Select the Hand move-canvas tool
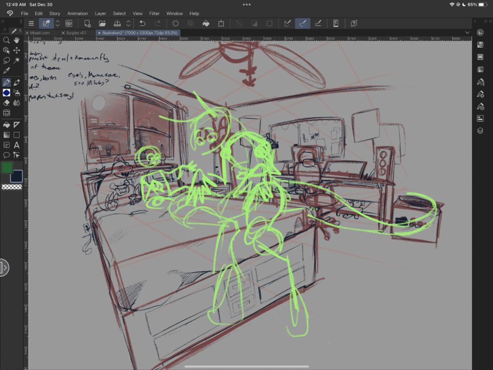Viewport: 493px width, 370px height. (x=16, y=40)
